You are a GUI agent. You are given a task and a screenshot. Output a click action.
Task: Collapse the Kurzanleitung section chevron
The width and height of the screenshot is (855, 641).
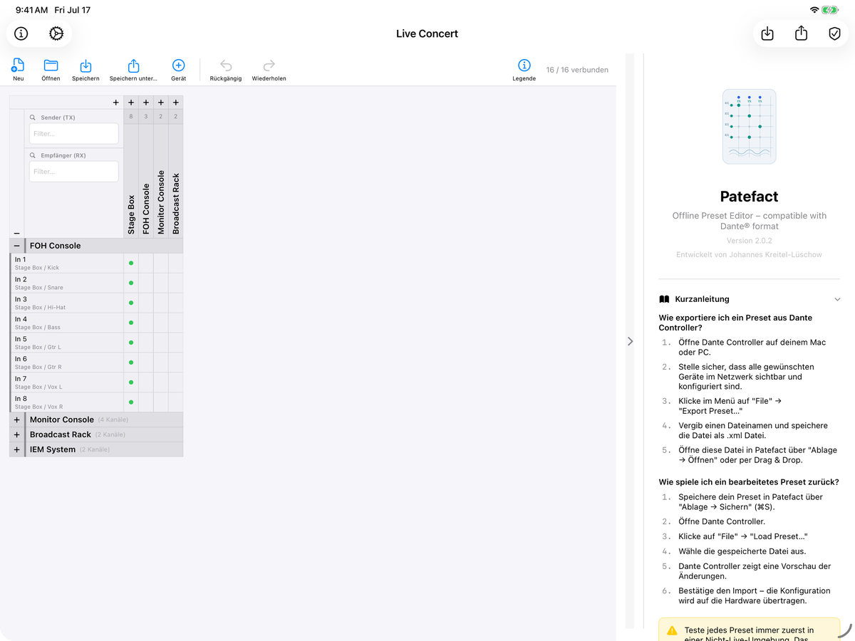pos(837,300)
